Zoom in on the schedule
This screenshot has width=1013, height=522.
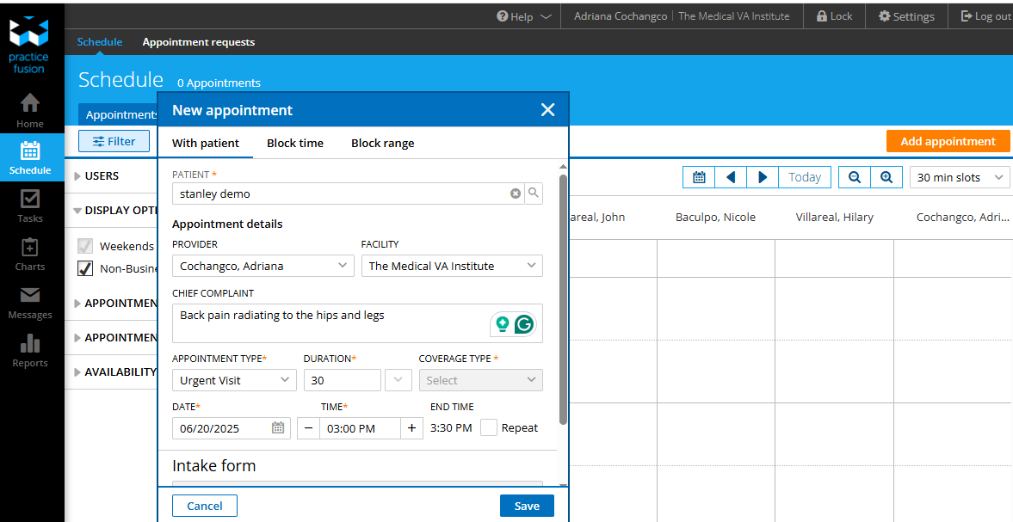[886, 177]
